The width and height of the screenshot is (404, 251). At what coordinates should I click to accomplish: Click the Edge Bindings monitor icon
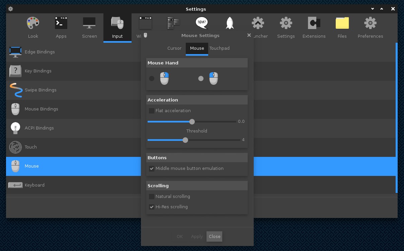coord(15,52)
